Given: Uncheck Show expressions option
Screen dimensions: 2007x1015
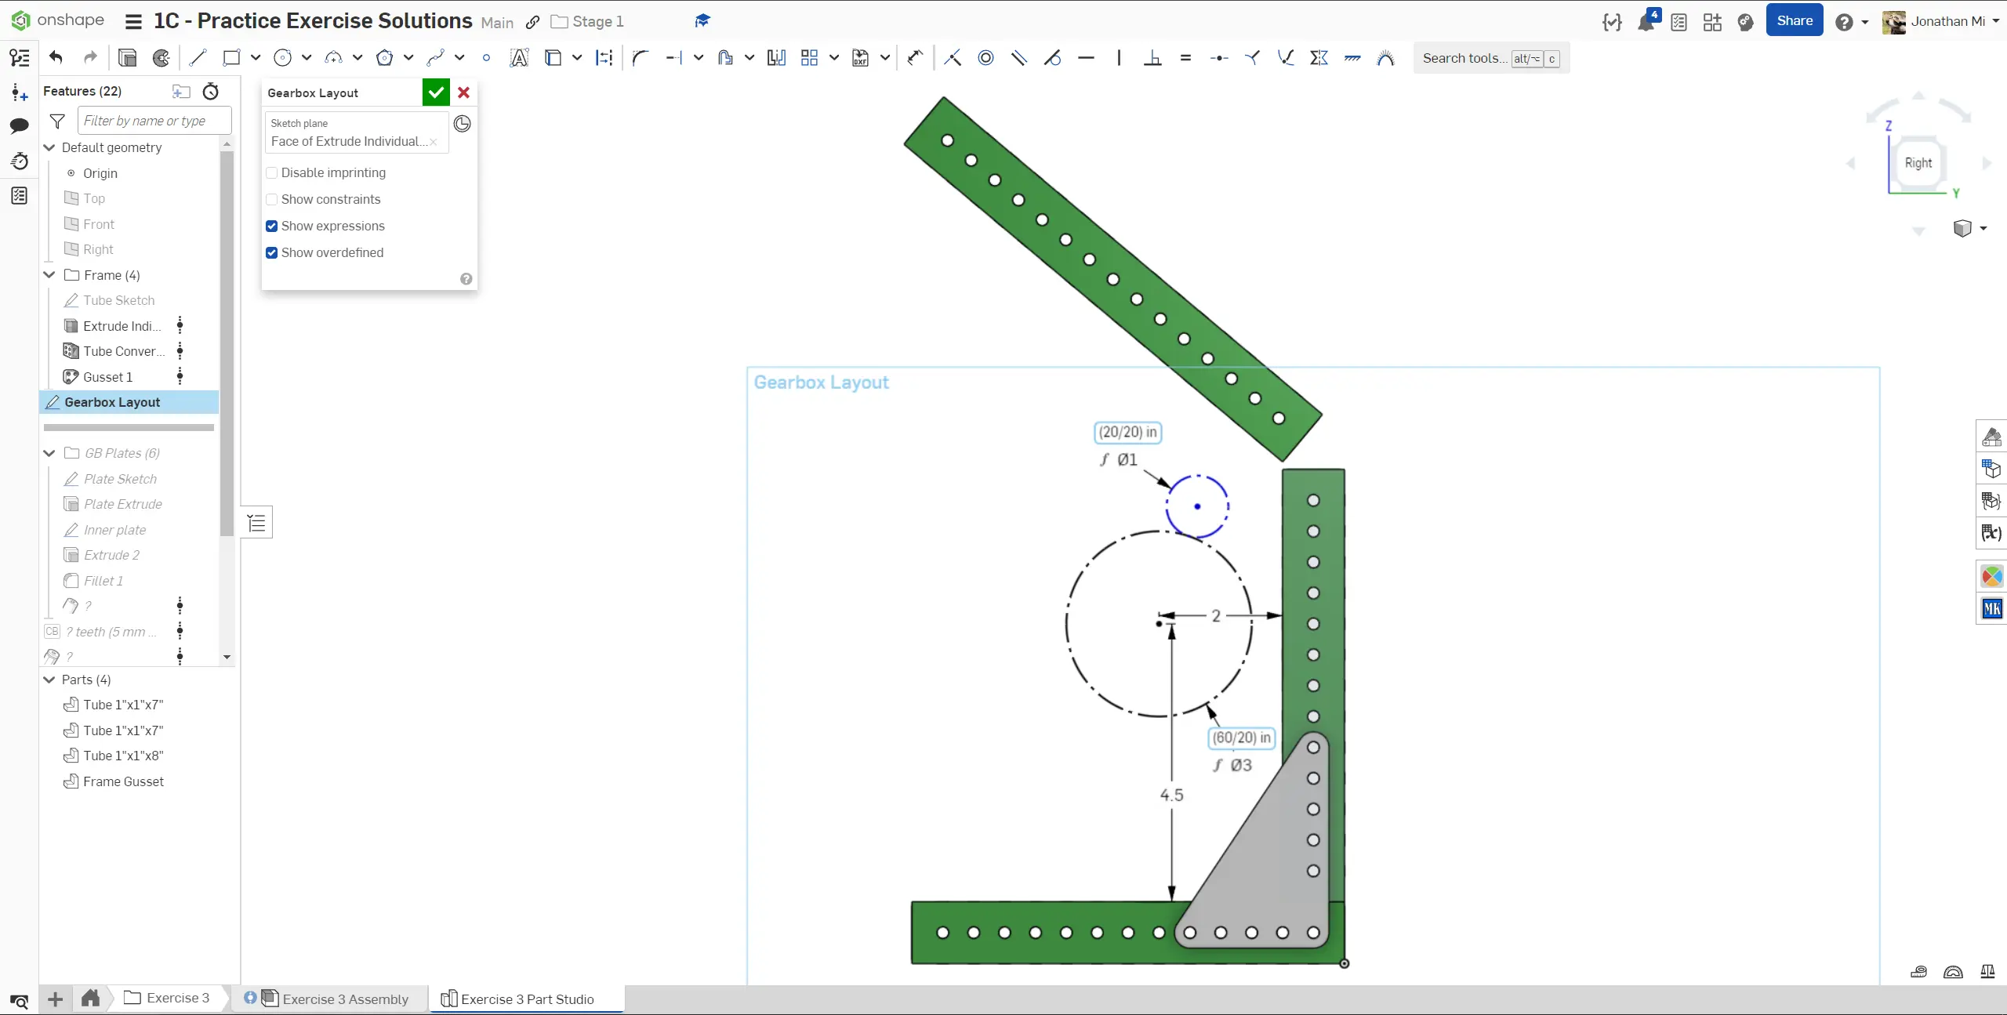Looking at the screenshot, I should pyautogui.click(x=272, y=226).
